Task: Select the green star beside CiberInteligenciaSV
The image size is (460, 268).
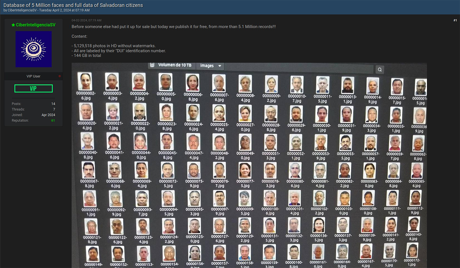Action: pyautogui.click(x=13, y=25)
